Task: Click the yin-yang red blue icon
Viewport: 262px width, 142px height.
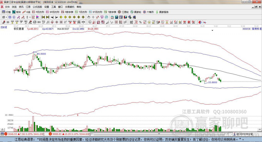Action: click(200, 22)
